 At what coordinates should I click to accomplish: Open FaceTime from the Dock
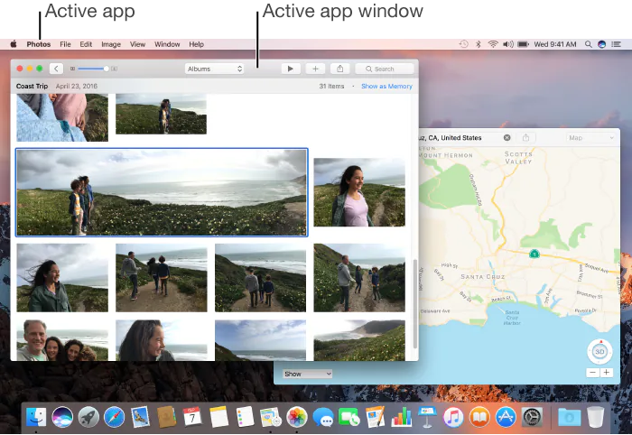[x=349, y=416]
